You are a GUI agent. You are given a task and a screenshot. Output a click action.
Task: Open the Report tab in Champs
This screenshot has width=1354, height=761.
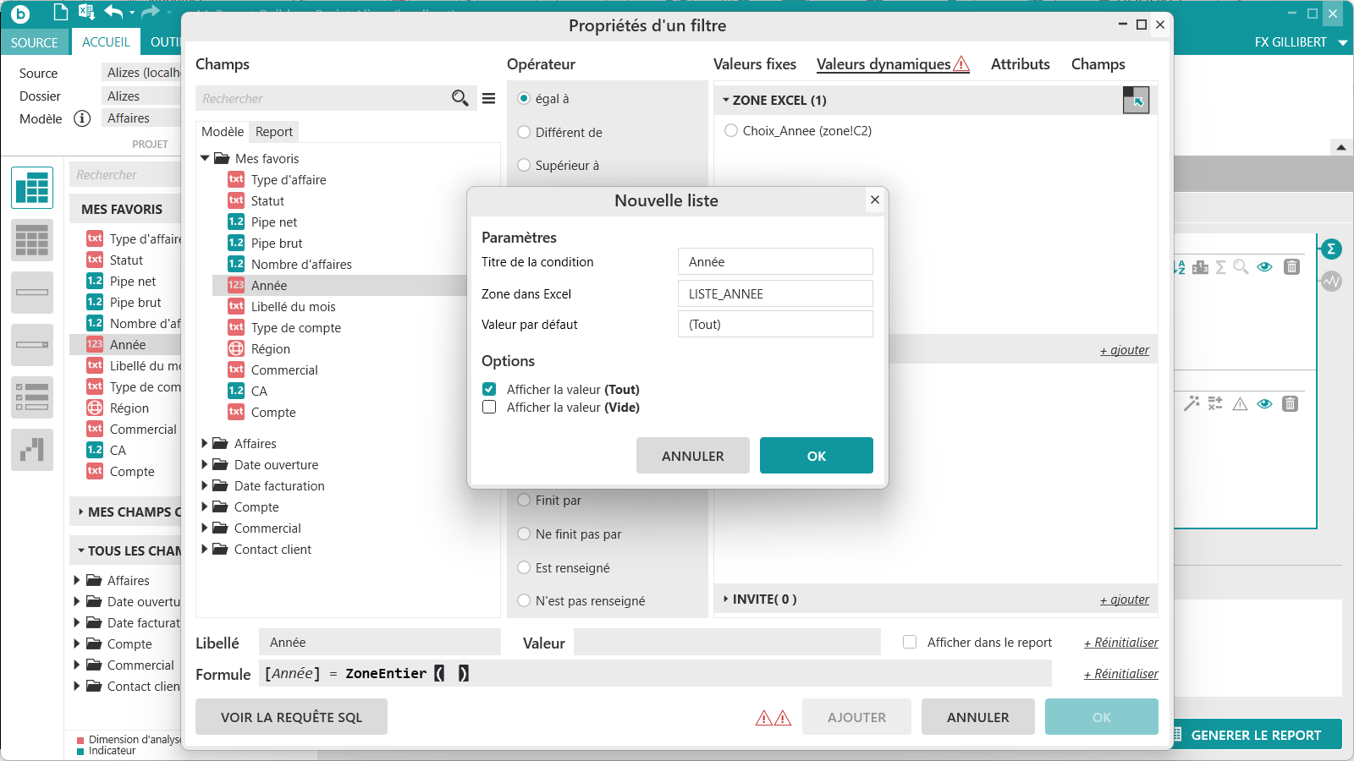click(273, 131)
